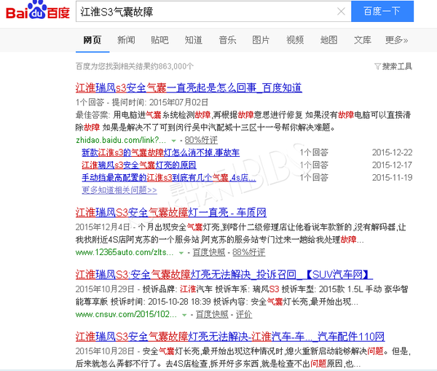The image size is (437, 371).
Task: Switch to the 视频 tab
Action: point(295,40)
